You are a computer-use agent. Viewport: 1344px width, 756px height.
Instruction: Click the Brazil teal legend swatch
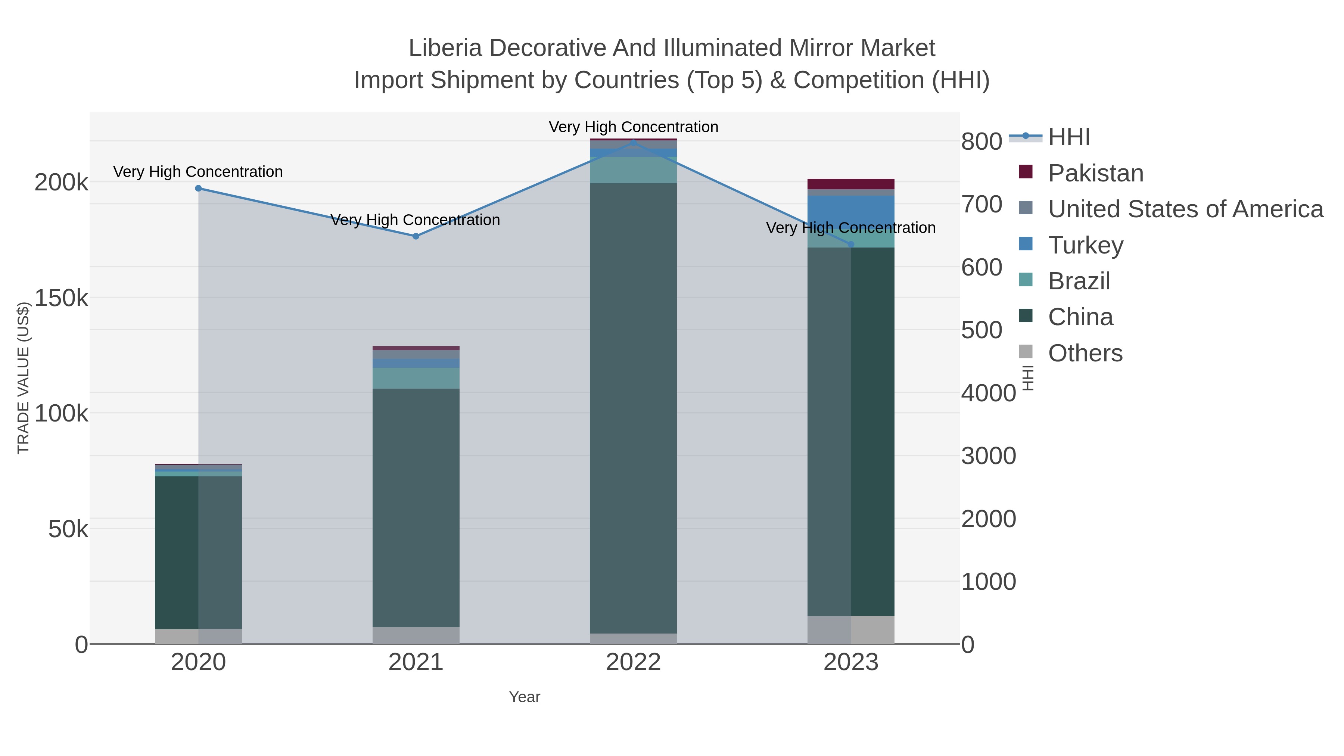coord(1026,280)
